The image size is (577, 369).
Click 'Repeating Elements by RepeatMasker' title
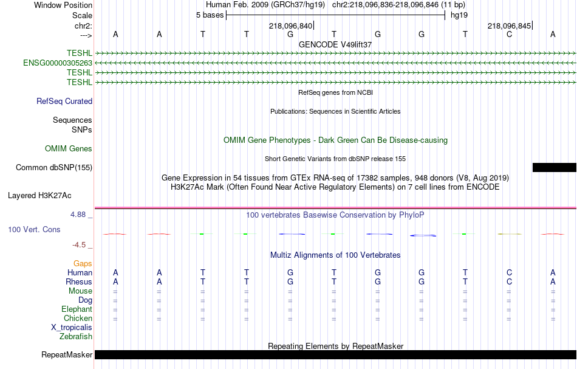click(335, 346)
